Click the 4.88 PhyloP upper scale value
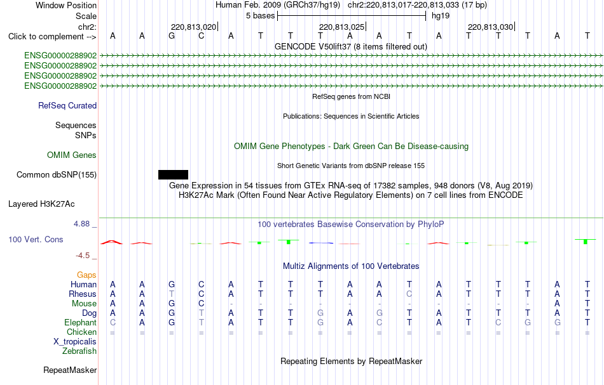Screen dimensions: 604x385 pyautogui.click(x=81, y=224)
